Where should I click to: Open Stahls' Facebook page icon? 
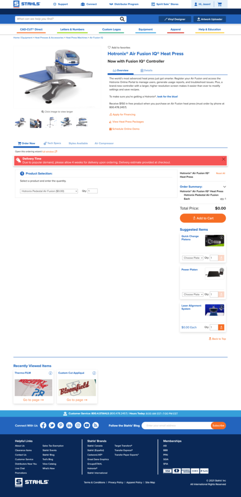point(43,425)
